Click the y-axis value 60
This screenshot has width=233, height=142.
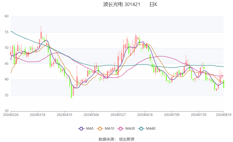tap(7, 16)
